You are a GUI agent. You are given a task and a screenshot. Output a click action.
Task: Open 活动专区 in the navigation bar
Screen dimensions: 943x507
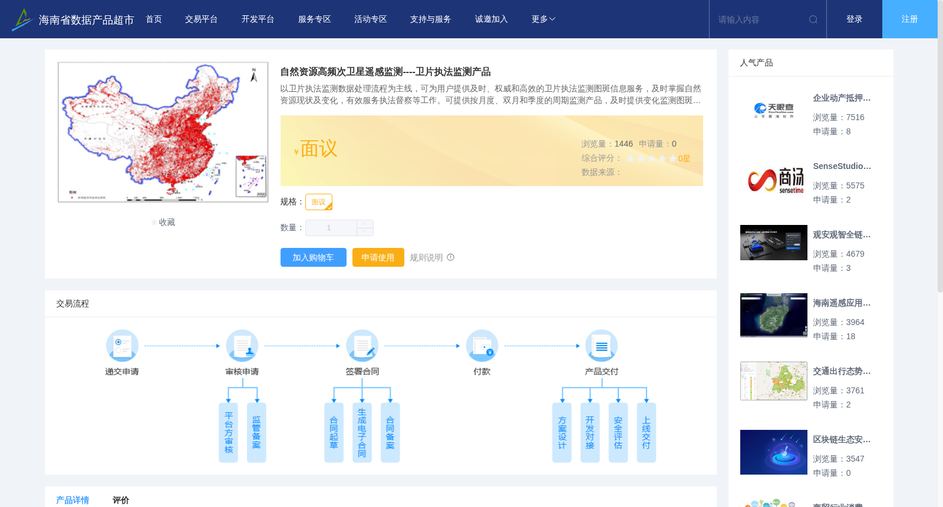click(371, 19)
